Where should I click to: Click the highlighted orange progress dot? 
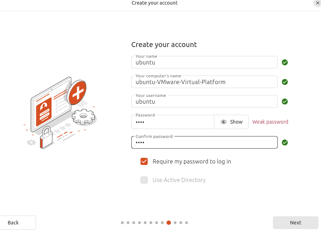coord(169,223)
